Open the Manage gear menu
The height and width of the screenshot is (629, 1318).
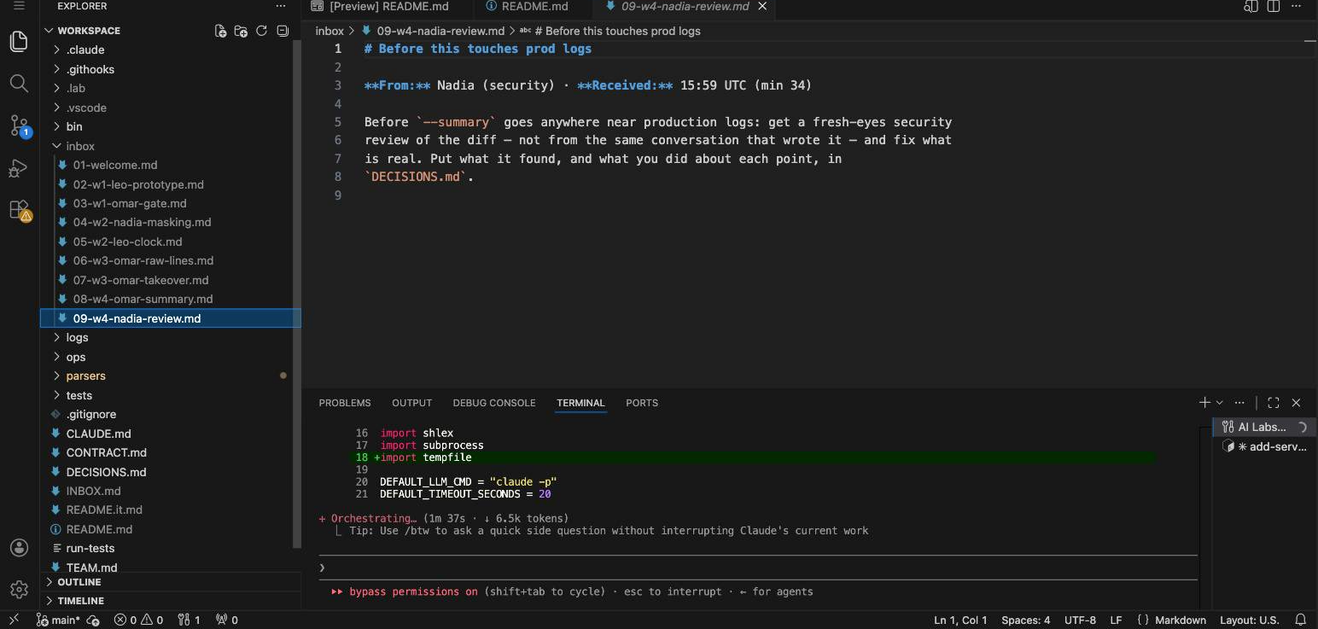19,590
